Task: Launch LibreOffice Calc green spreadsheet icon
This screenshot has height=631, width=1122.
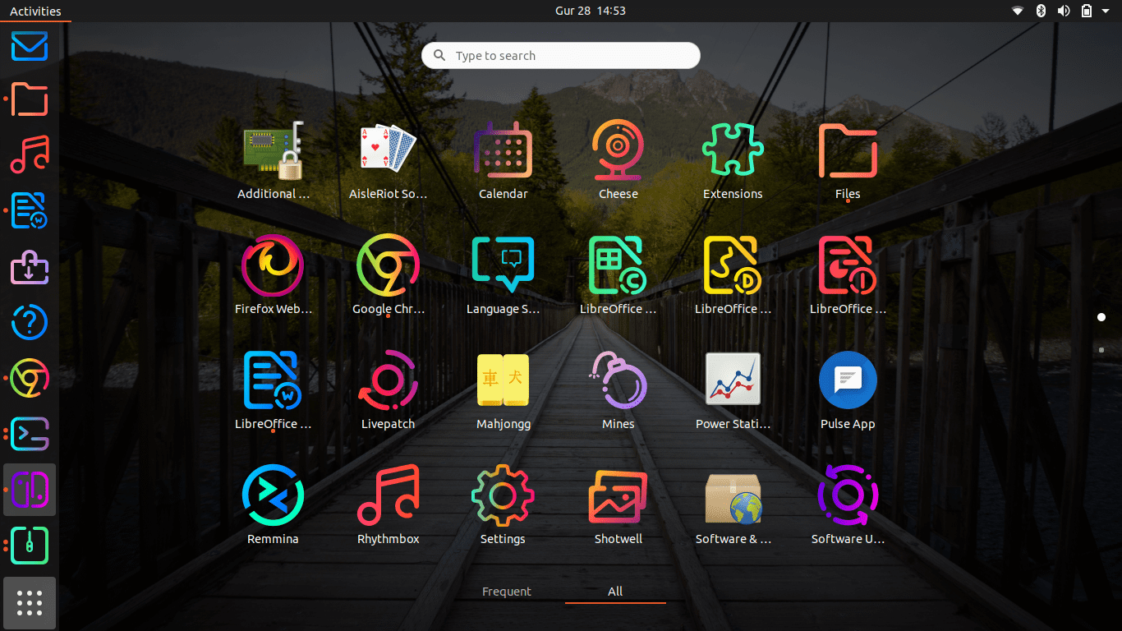Action: tap(618, 276)
